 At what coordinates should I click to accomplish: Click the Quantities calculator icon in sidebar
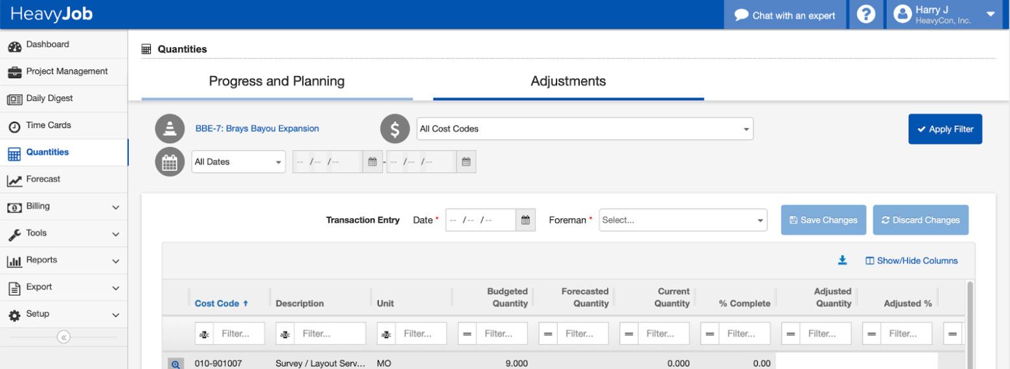(13, 153)
